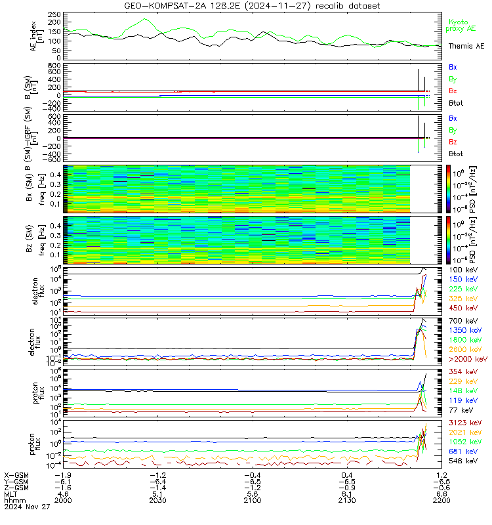
Task: Select the blue '119 keV' proton legend entry
Action: click(x=463, y=400)
